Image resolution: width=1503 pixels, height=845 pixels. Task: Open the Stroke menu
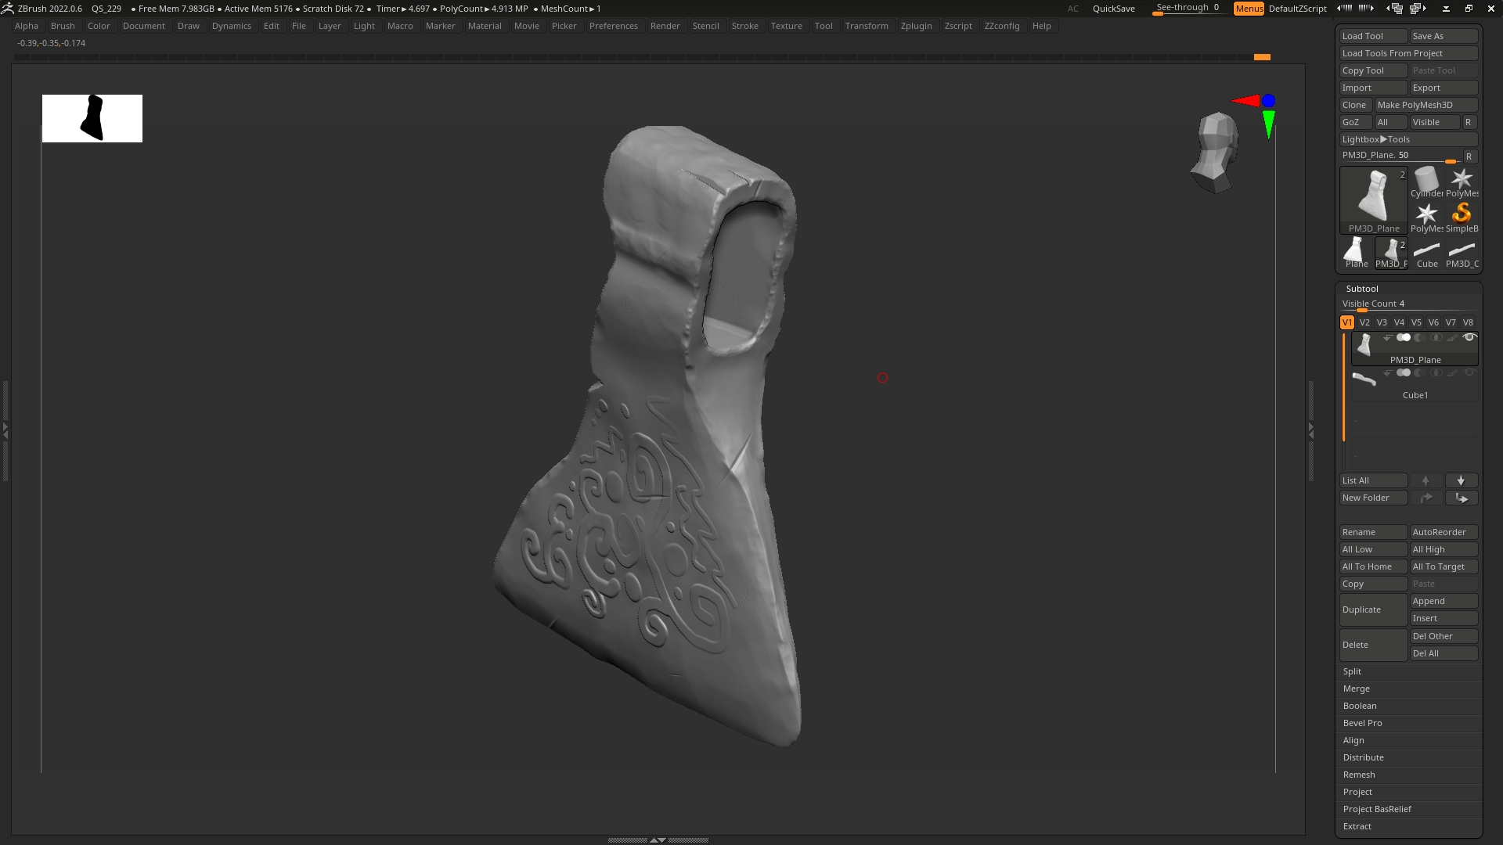(x=744, y=26)
